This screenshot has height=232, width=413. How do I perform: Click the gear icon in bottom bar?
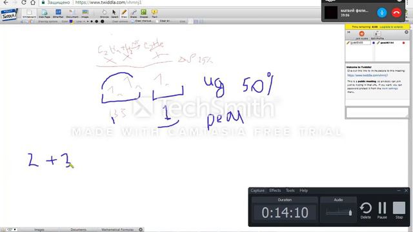point(141,229)
